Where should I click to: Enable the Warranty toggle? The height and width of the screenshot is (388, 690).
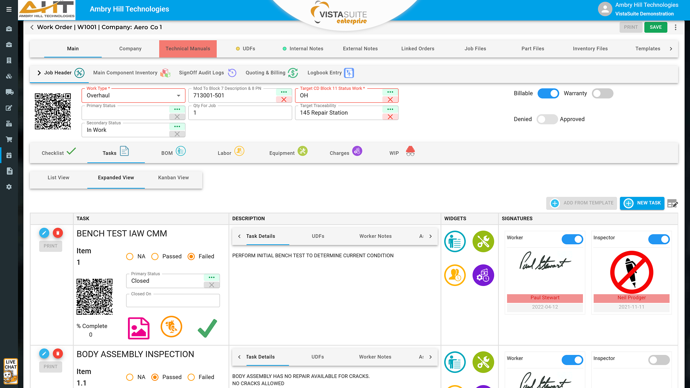602,93
